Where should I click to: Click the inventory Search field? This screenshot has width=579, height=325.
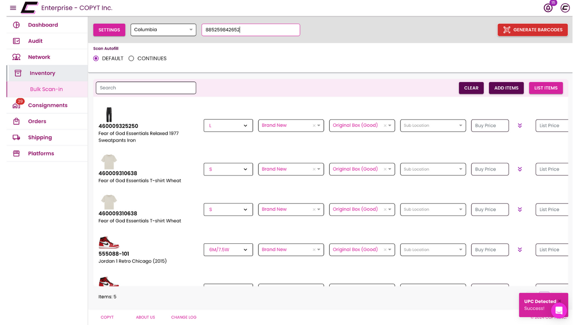pyautogui.click(x=146, y=88)
